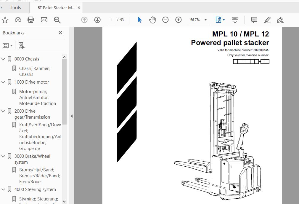Collapse the 4000 Steering system bookmark
This screenshot has width=299, height=204.
coord(3,189)
